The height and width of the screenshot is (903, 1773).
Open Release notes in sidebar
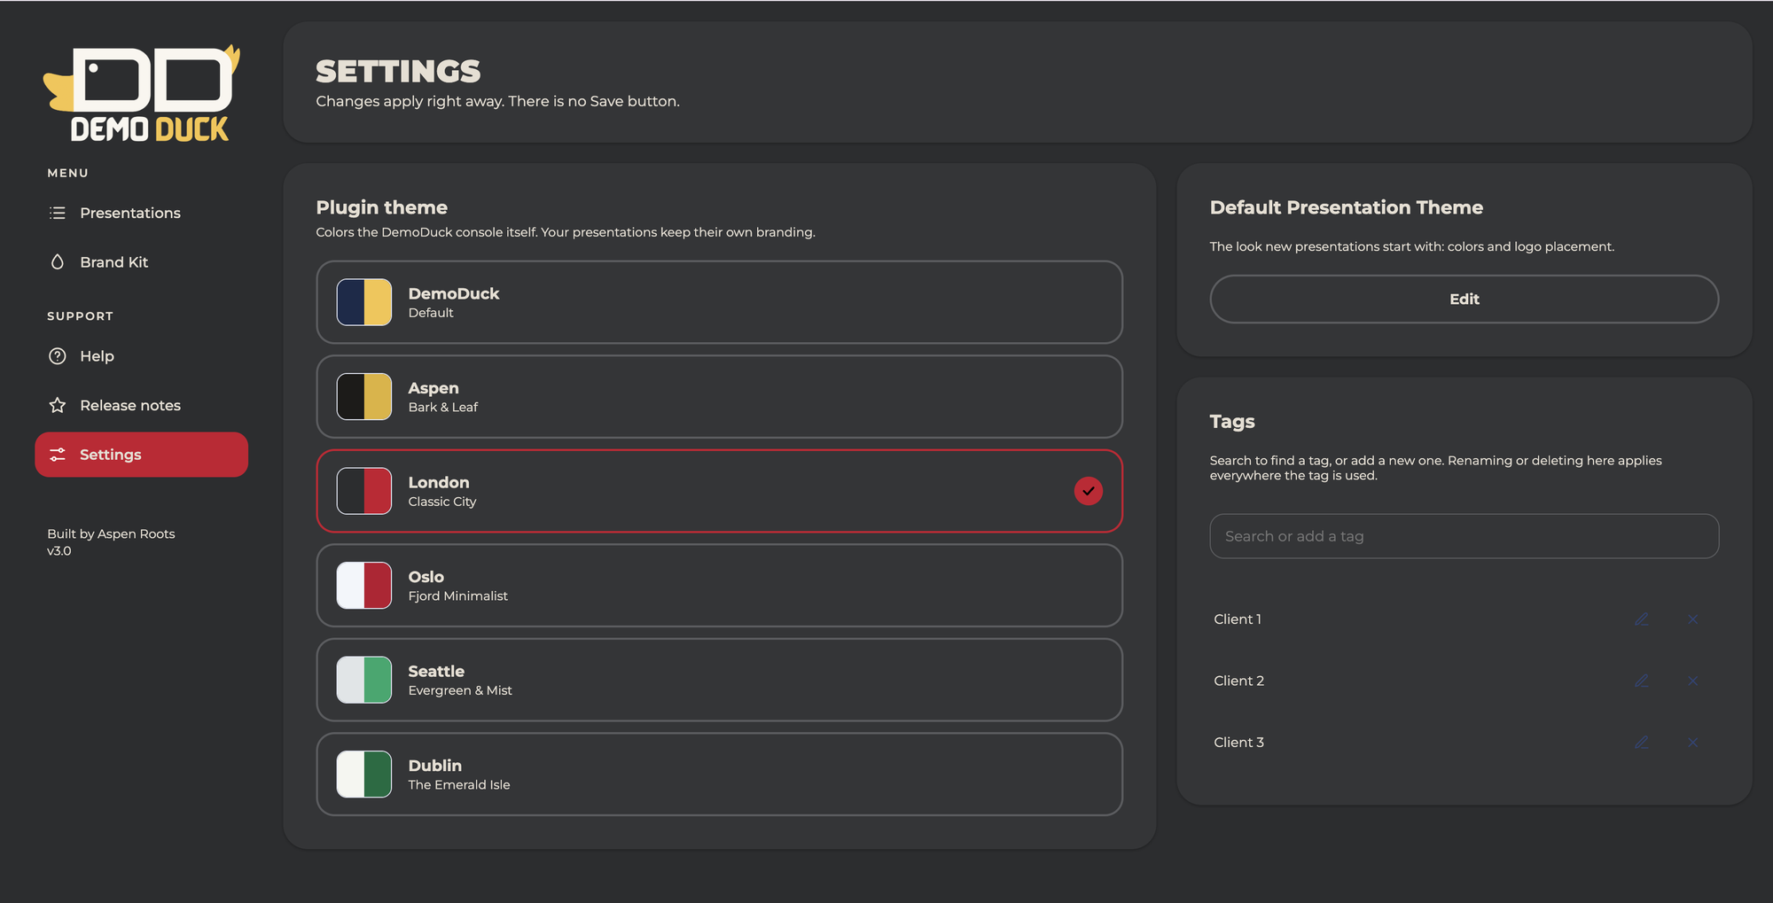click(142, 405)
